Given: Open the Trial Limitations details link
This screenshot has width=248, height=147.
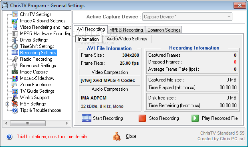Looking at the screenshot, I should [x=52, y=137].
